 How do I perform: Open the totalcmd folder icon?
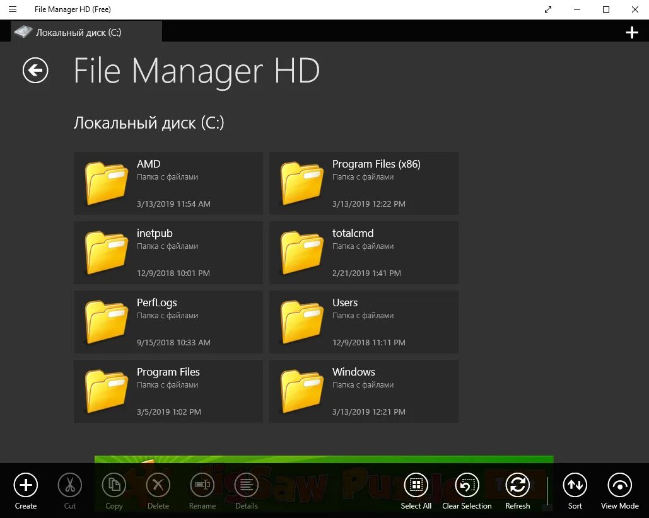(301, 253)
